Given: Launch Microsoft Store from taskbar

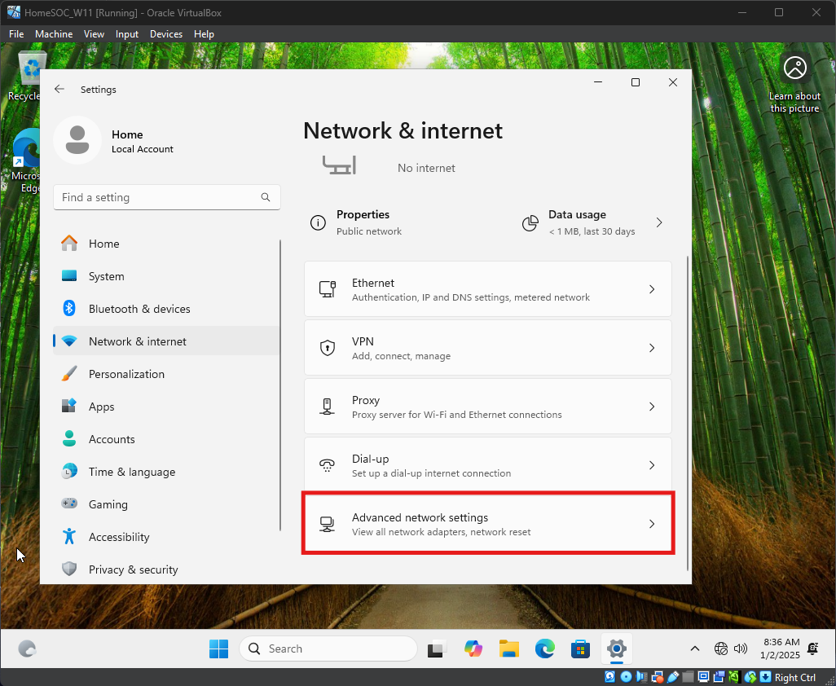Looking at the screenshot, I should [580, 649].
